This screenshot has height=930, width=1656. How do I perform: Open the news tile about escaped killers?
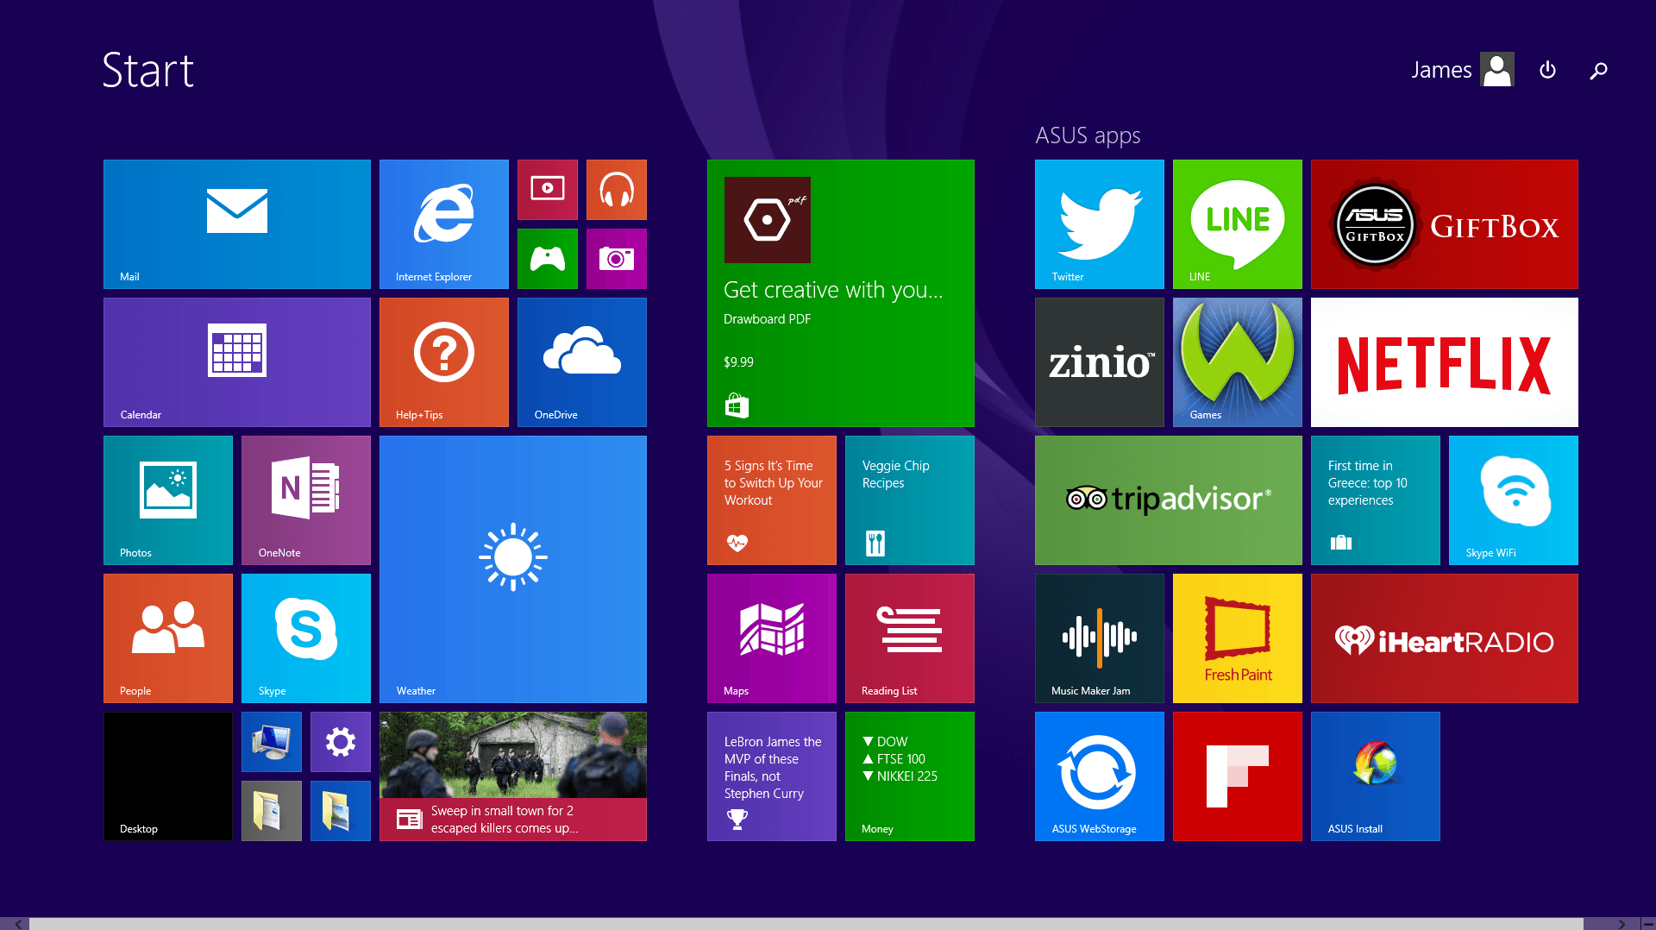coord(513,776)
